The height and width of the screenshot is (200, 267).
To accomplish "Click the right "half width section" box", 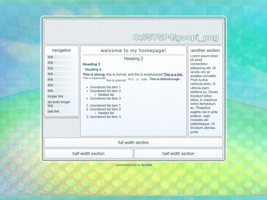I will pyautogui.click(x=178, y=154).
